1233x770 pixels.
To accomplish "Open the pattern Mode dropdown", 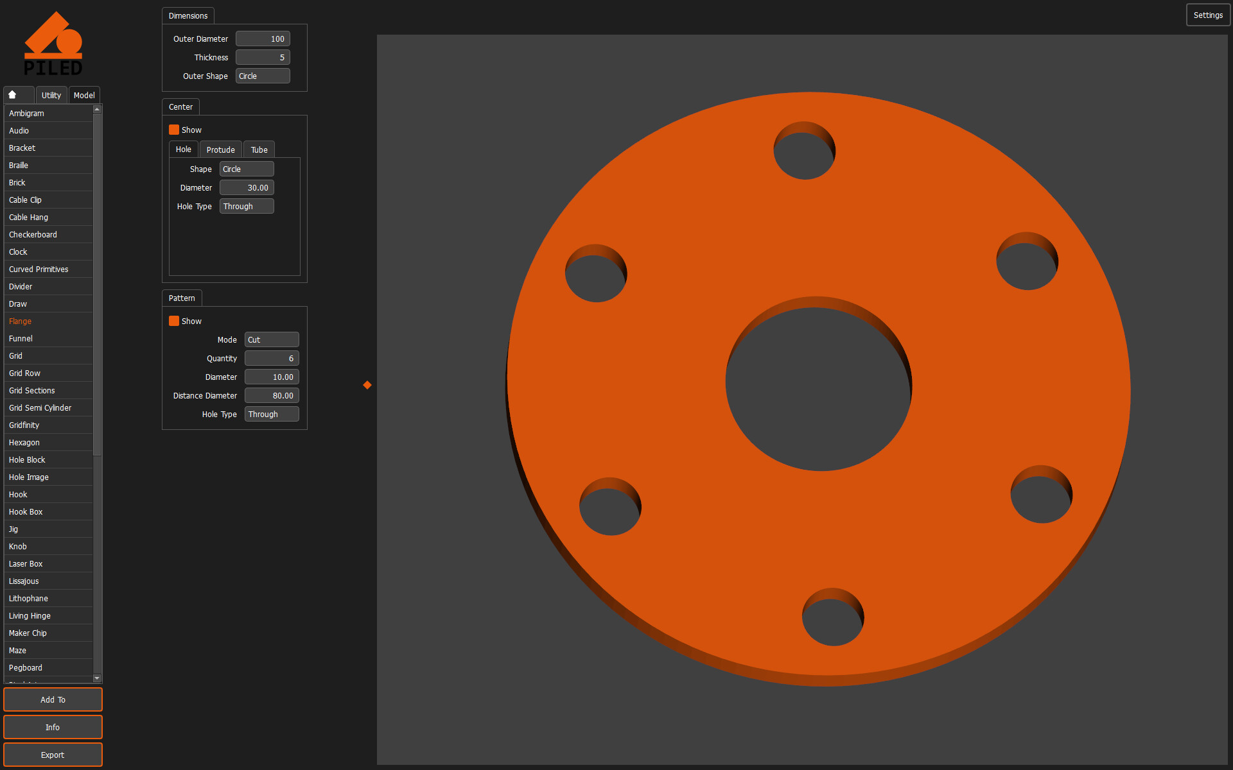I will click(272, 339).
